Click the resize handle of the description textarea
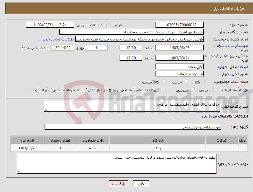The height and width of the screenshot is (192, 253). [x=46, y=110]
